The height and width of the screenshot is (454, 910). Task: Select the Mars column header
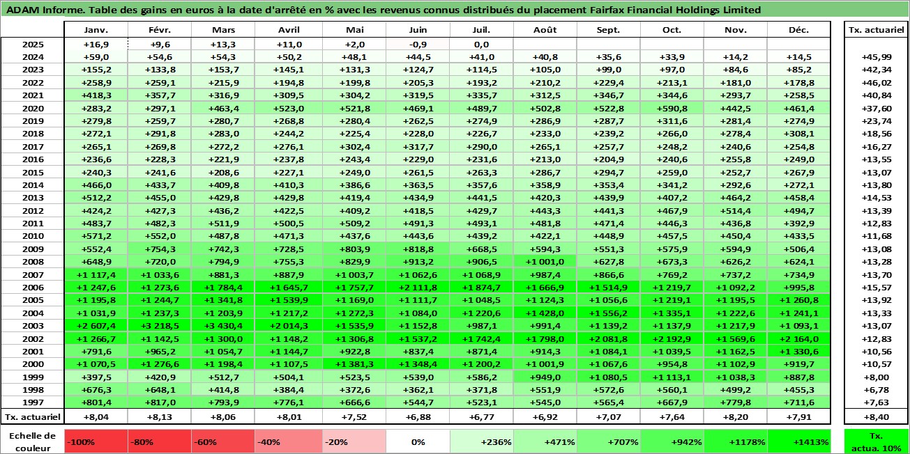click(x=223, y=30)
